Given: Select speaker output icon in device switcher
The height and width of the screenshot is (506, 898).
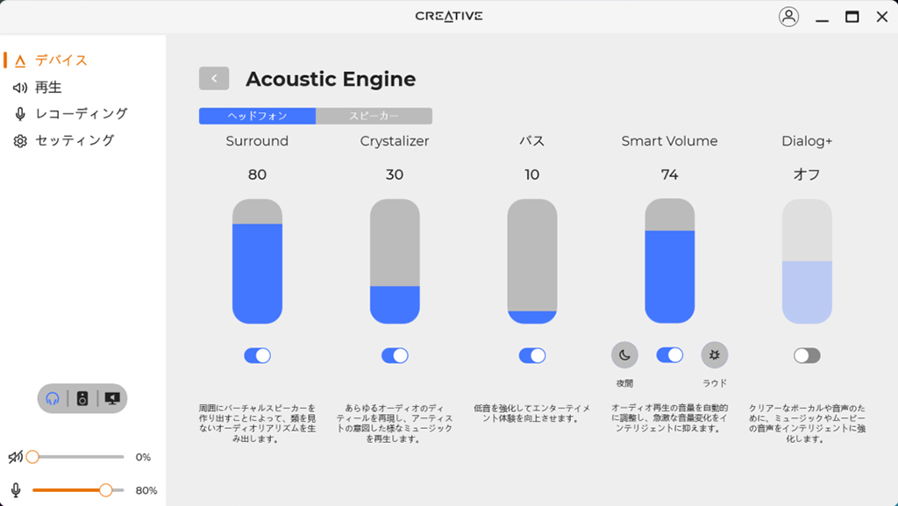Looking at the screenshot, I should click(x=82, y=398).
